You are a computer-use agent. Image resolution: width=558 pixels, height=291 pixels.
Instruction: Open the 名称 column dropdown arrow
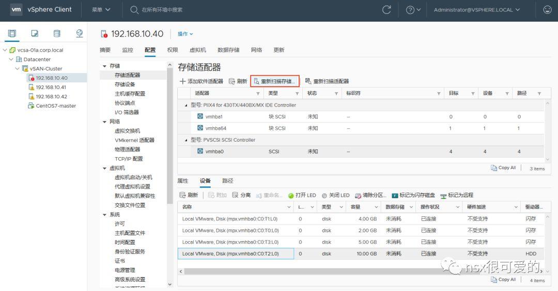289,207
